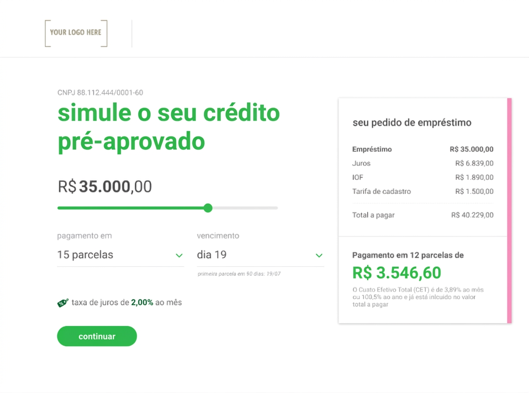The width and height of the screenshot is (529, 393).
Task: Select the Tarifa de cadastro row
Action: coord(381,191)
